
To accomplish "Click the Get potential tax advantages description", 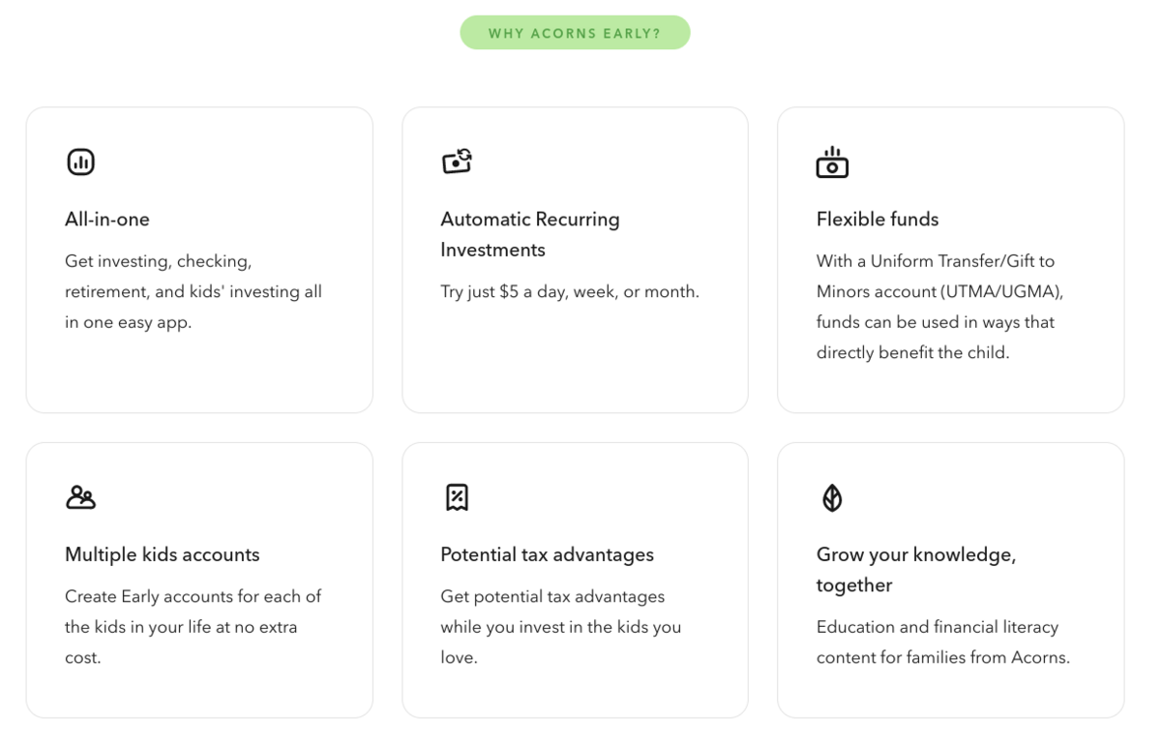I will click(x=561, y=627).
